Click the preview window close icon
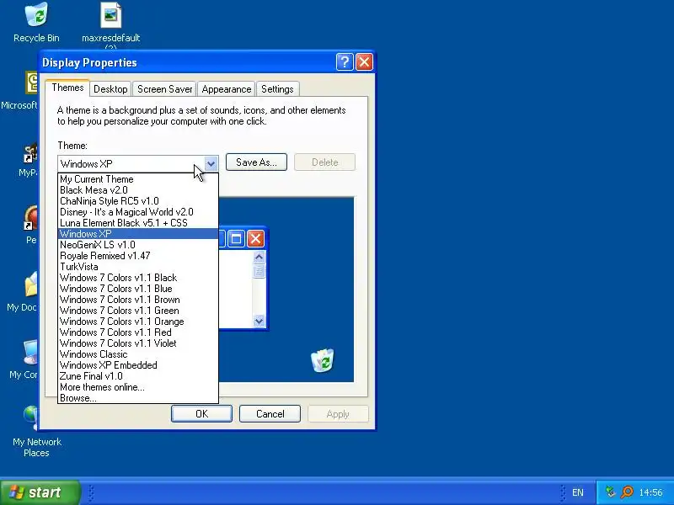 point(255,238)
